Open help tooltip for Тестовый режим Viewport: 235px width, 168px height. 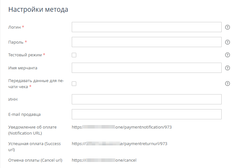[x=227, y=55]
